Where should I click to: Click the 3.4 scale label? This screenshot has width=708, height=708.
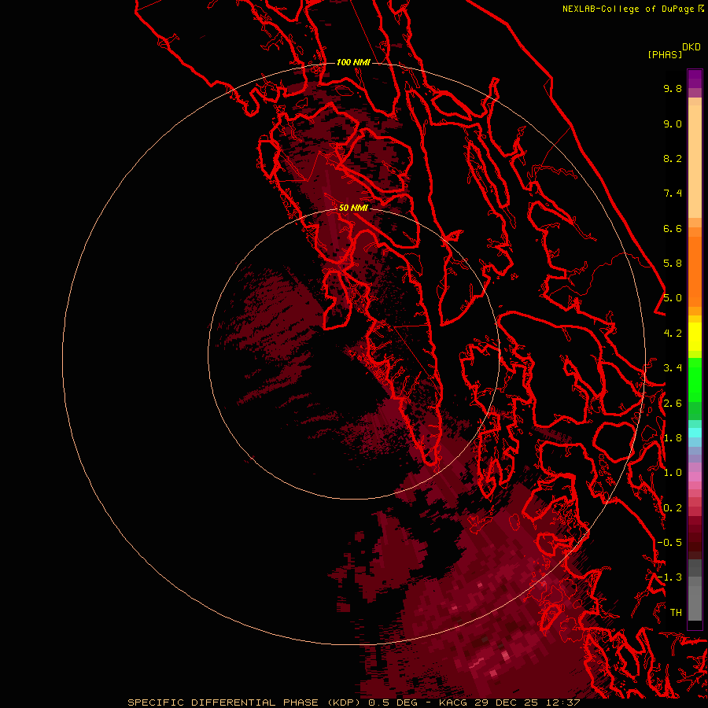click(673, 368)
